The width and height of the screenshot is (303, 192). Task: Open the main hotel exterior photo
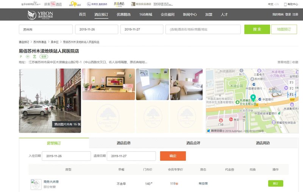click(x=50, y=101)
